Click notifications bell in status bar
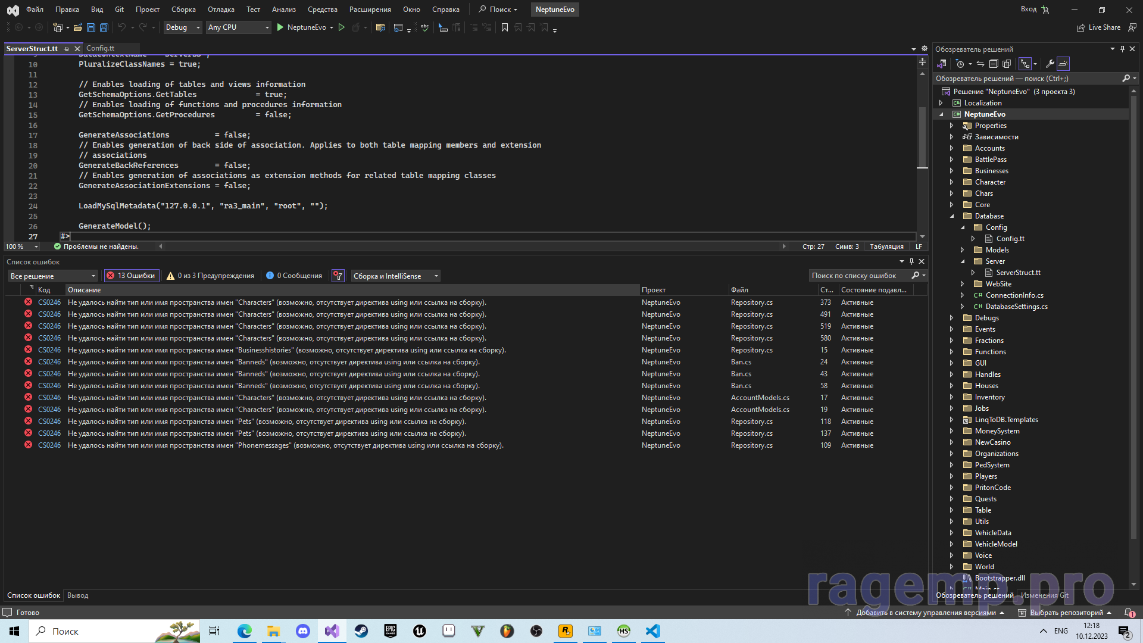The width and height of the screenshot is (1143, 643). tap(1129, 612)
